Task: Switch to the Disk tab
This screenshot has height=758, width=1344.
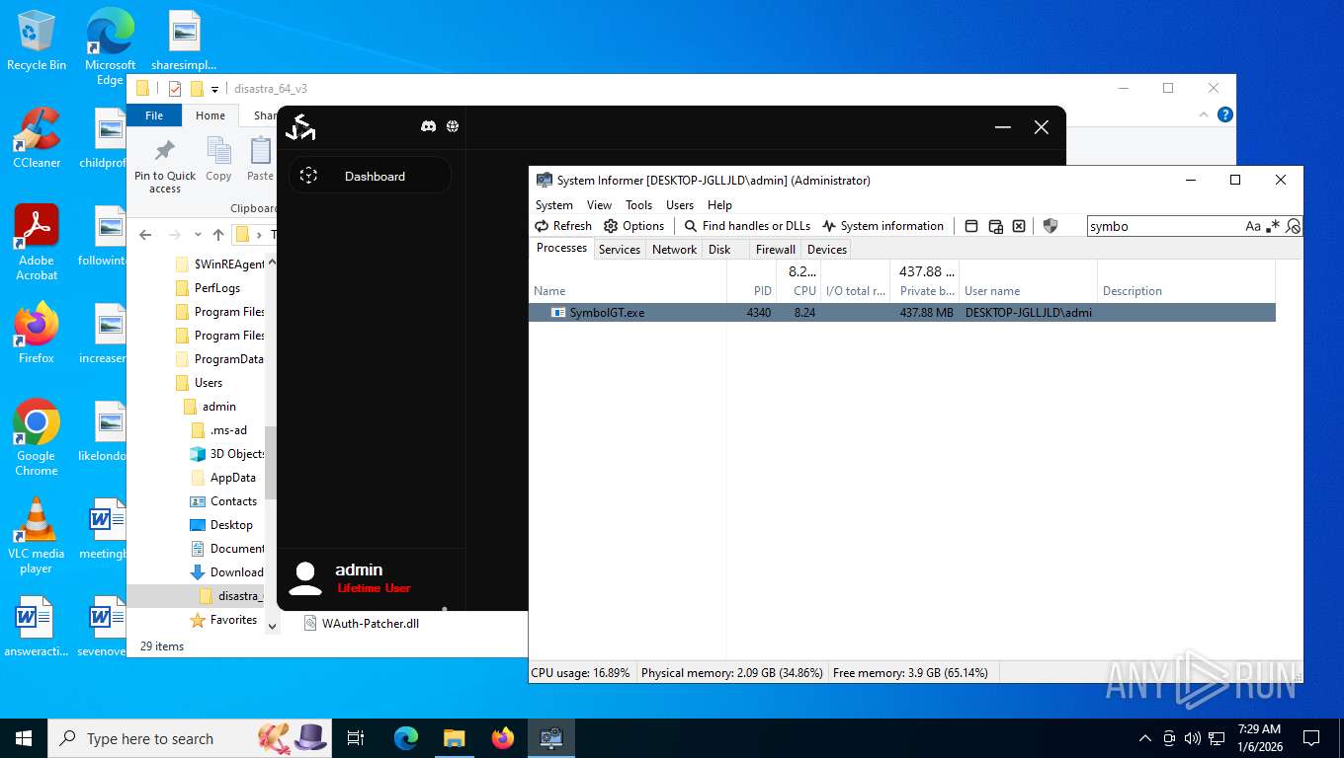Action: click(x=719, y=250)
